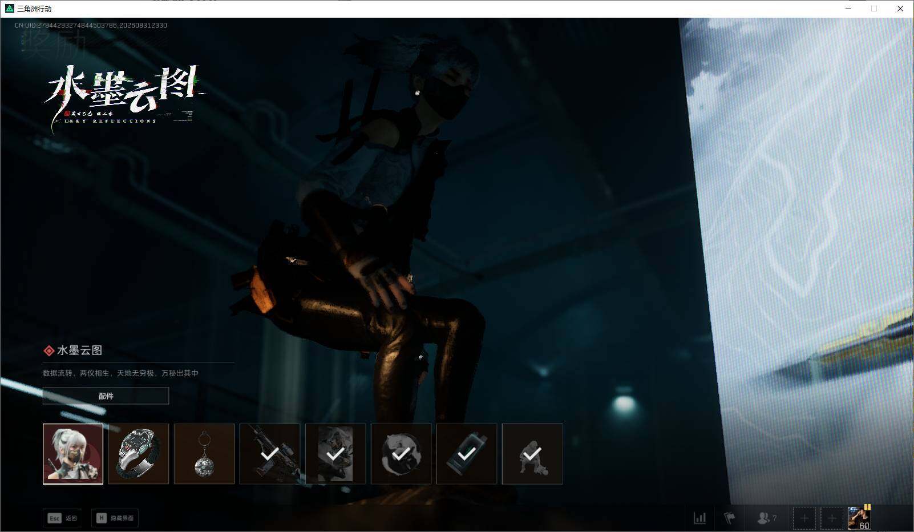Image resolution: width=914 pixels, height=532 pixels.
Task: Select the checked kneeling figure pose thumbnail
Action: pos(532,454)
